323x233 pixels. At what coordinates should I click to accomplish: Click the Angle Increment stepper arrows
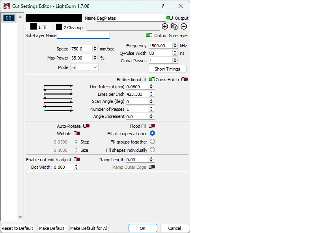[151, 116]
